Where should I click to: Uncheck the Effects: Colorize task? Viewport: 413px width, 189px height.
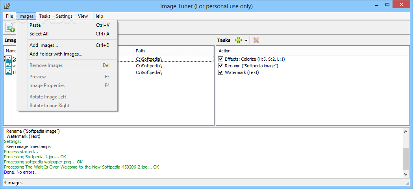tap(221, 59)
